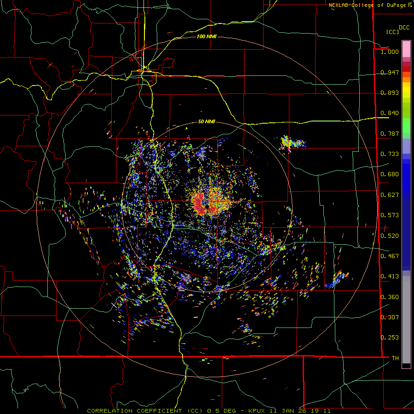Click the 0.253 scale value
This screenshot has height=414, width=414.
pyautogui.click(x=390, y=338)
